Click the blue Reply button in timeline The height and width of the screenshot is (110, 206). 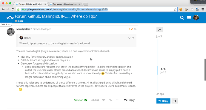pyautogui.click(x=163, y=101)
